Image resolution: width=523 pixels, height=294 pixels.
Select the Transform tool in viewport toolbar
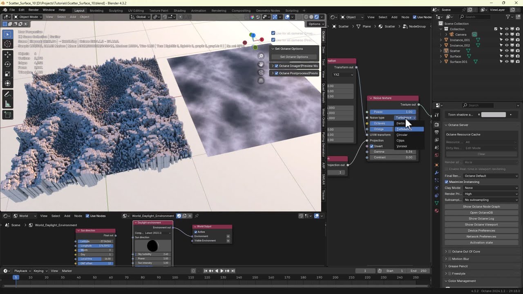tap(7, 84)
